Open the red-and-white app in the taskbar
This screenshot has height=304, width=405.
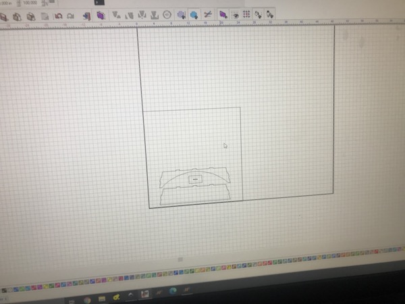[144, 294]
